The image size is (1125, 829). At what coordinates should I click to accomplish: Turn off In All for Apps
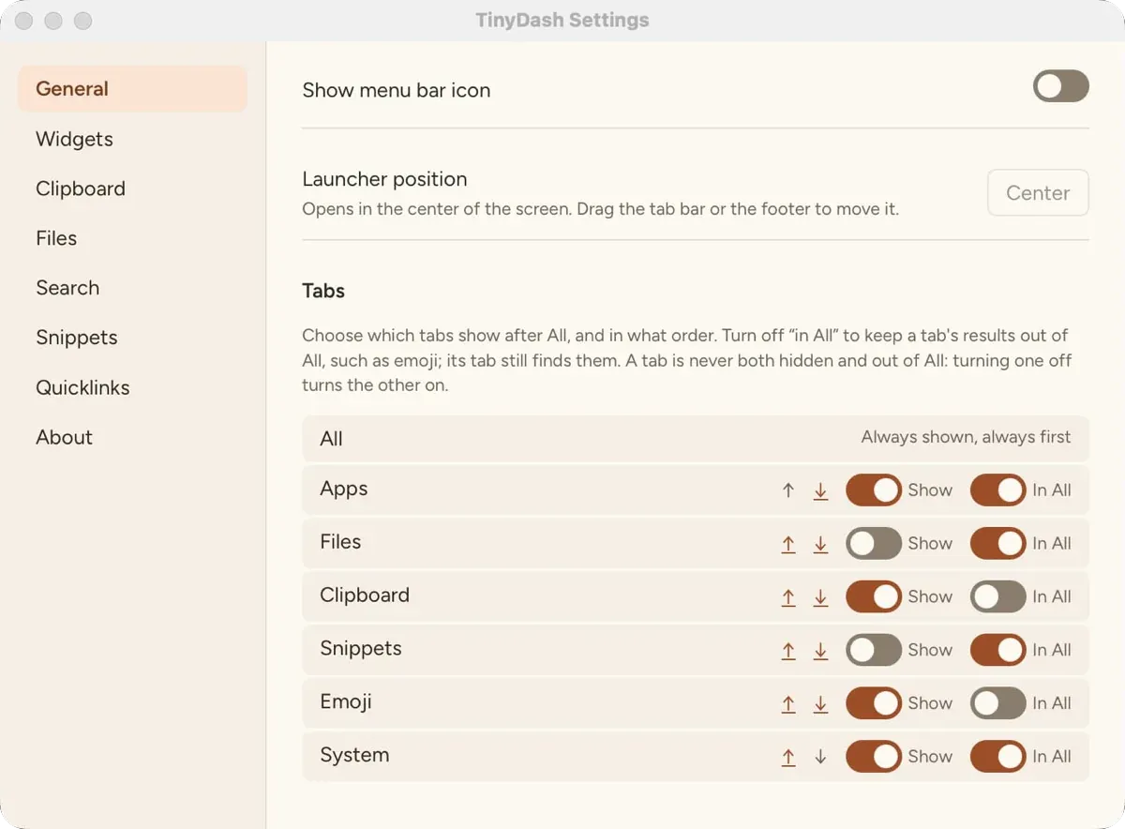pyautogui.click(x=997, y=490)
